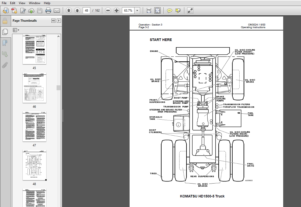Go to previous page with up arrow
The image size is (301, 207).
pos(69,11)
